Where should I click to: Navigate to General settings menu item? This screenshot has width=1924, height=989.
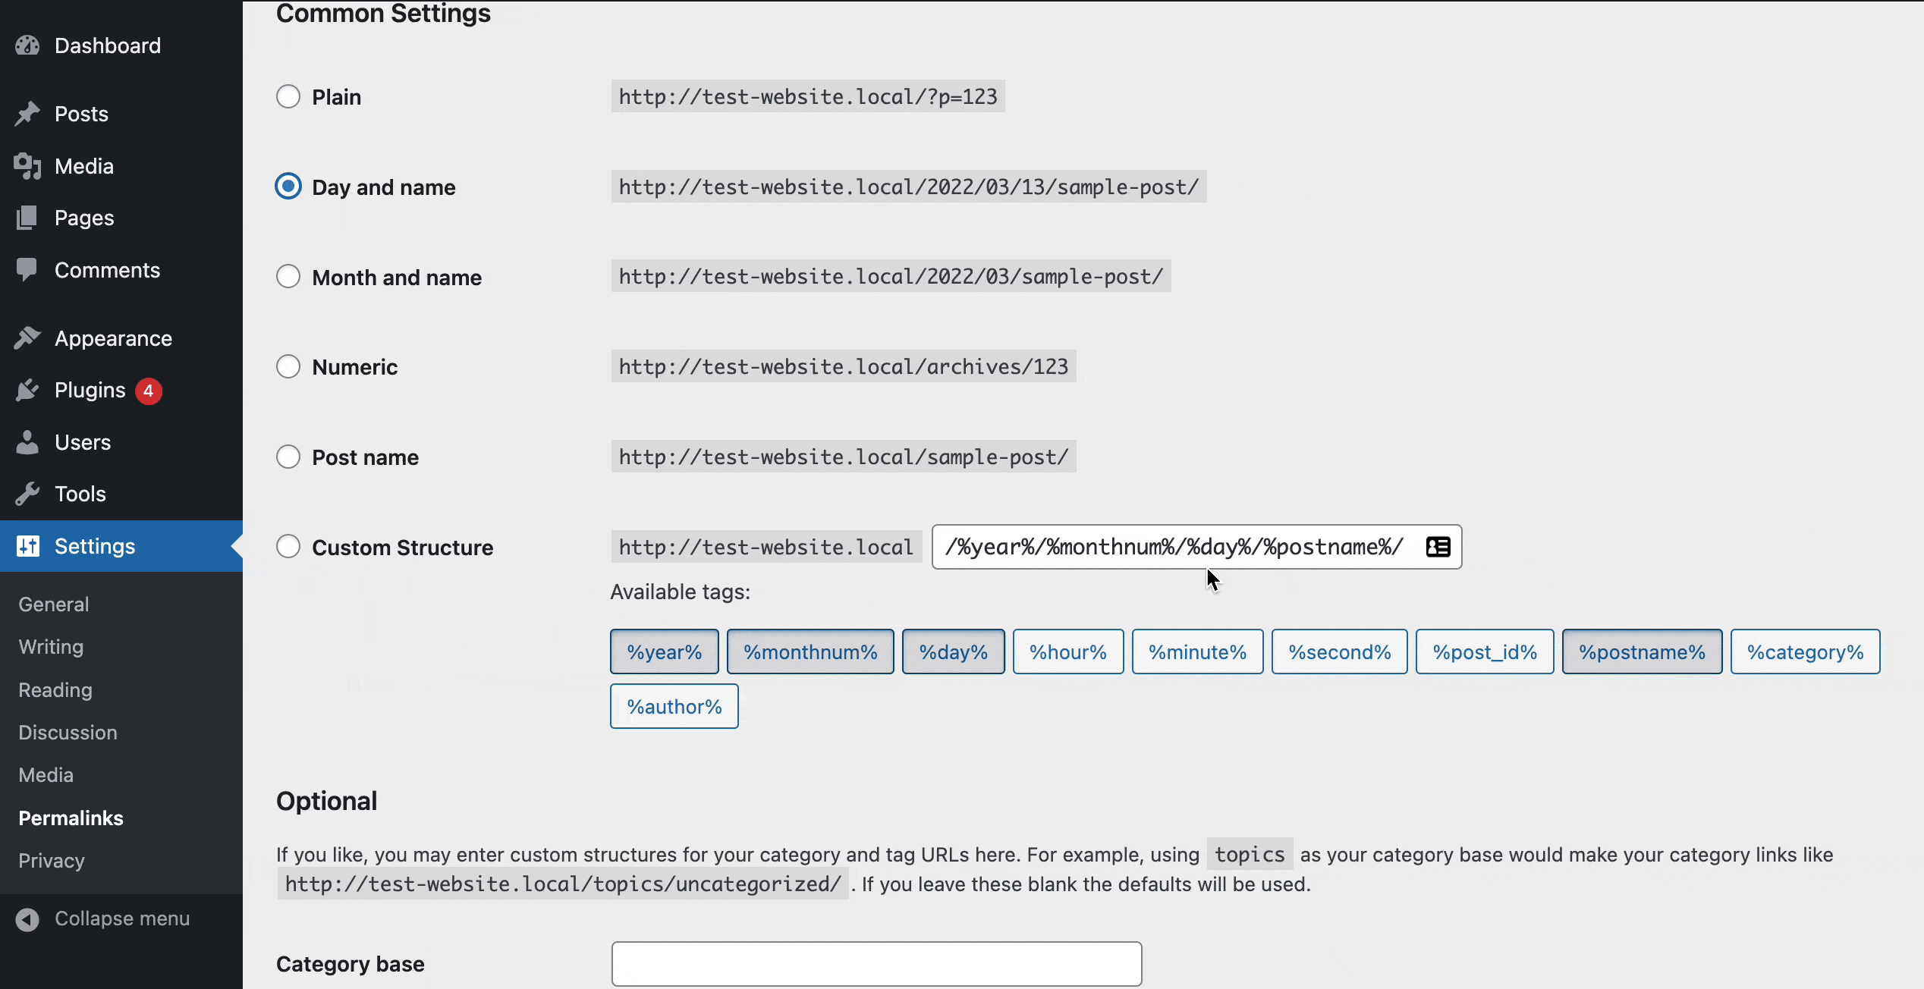[x=53, y=603]
